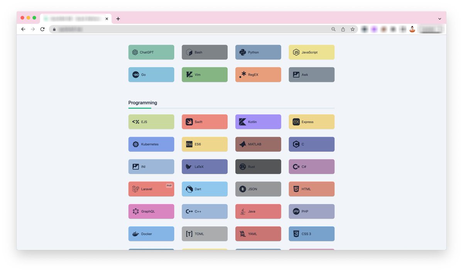Click the Java coffee cup icon

point(243,212)
